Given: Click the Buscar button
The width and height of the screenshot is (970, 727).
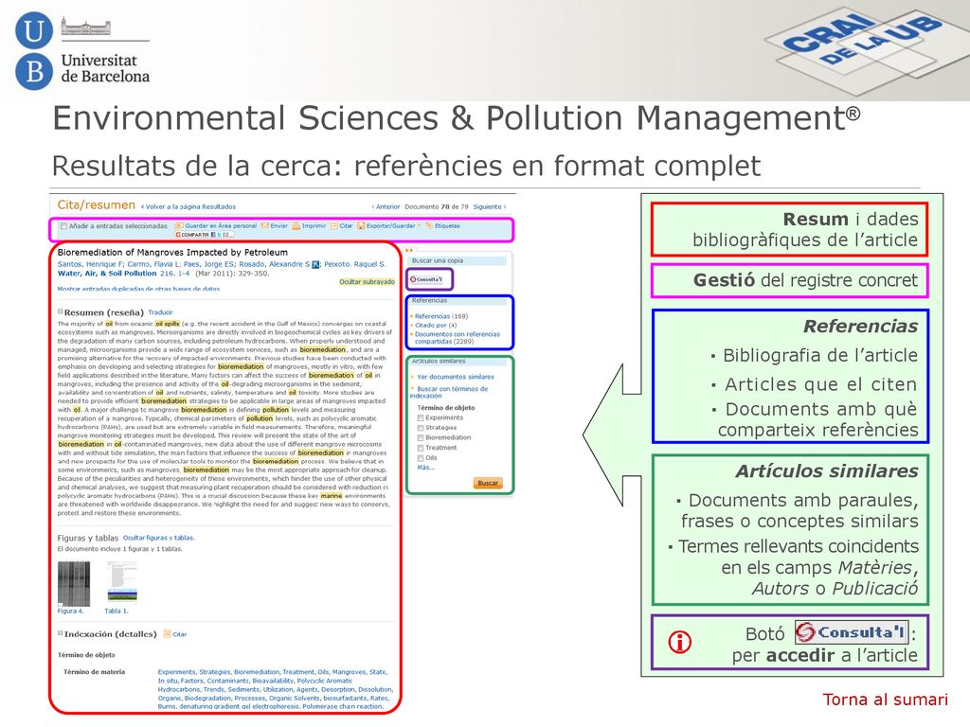Looking at the screenshot, I should pos(488,484).
